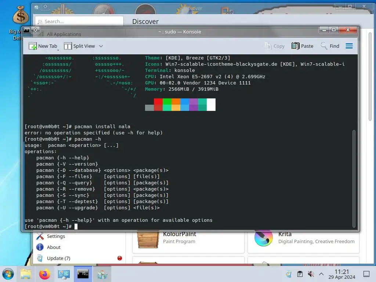The width and height of the screenshot is (376, 282).
Task: Click the Discover Settings tools icon
Action: [x=40, y=236]
